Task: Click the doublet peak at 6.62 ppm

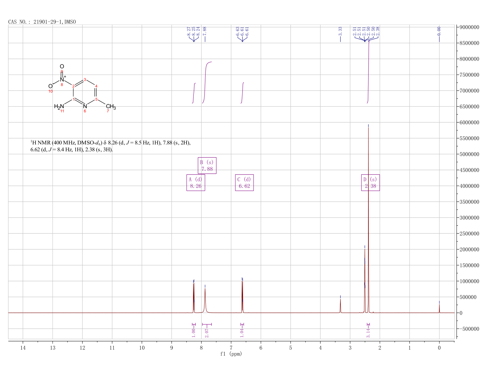Action: 242,297
